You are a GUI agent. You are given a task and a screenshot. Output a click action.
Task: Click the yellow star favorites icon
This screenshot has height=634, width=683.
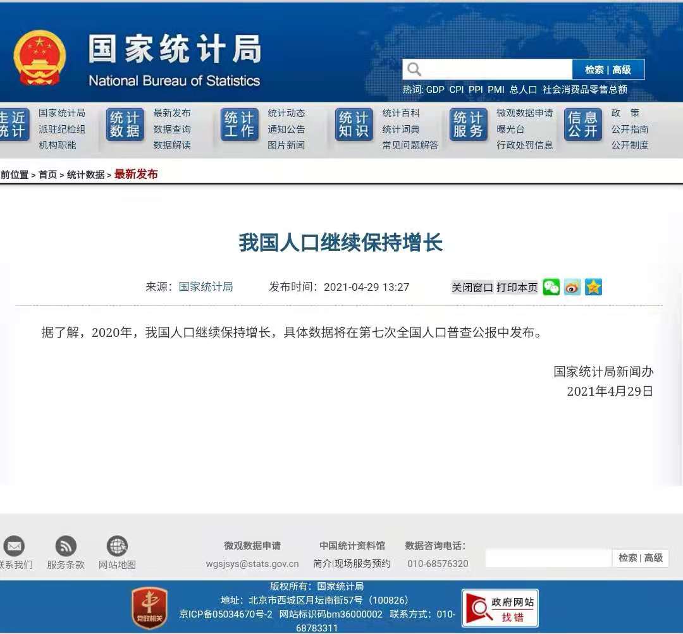tap(593, 287)
